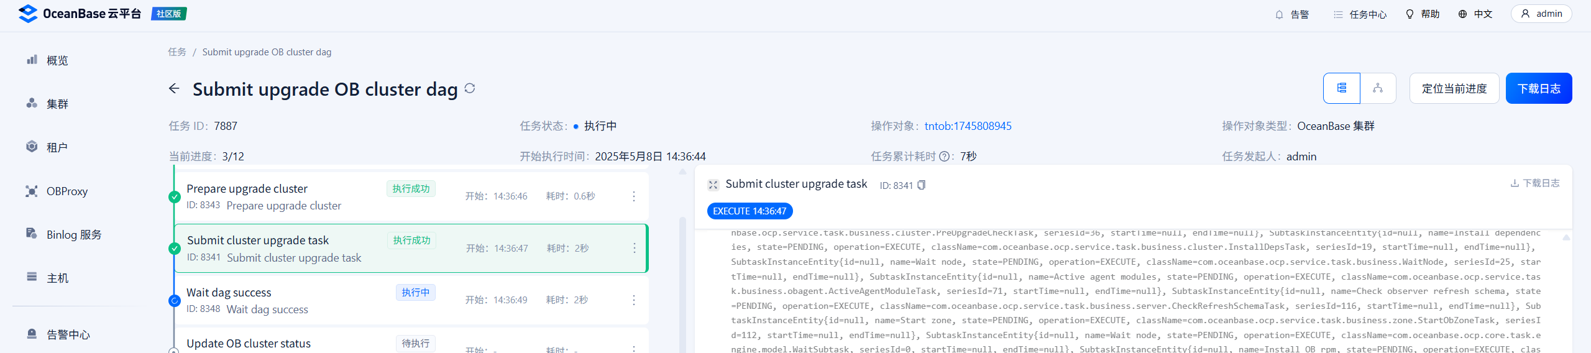Open 告警中心 alarm center in sidebar
1591x353 pixels.
[58, 334]
